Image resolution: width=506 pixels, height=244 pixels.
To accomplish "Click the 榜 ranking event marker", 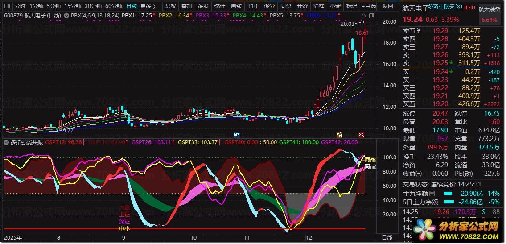I will (339, 135).
